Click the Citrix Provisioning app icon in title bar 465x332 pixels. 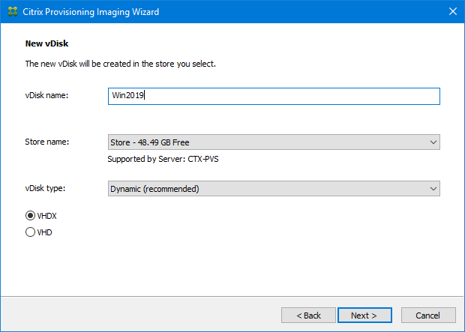(13, 11)
